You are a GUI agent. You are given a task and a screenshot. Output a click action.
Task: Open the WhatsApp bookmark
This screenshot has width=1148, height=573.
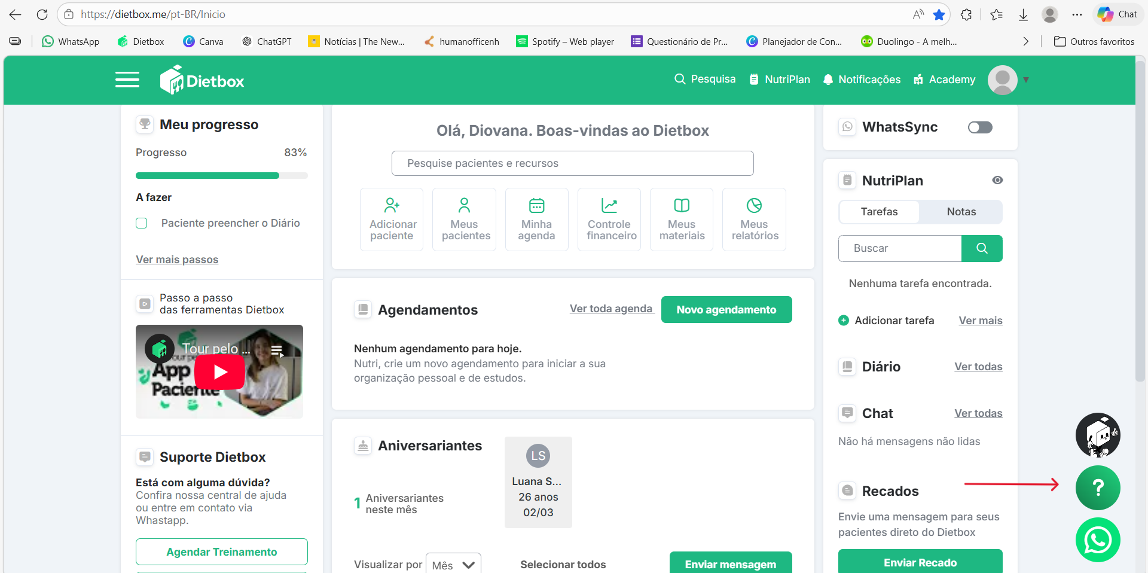(x=71, y=41)
